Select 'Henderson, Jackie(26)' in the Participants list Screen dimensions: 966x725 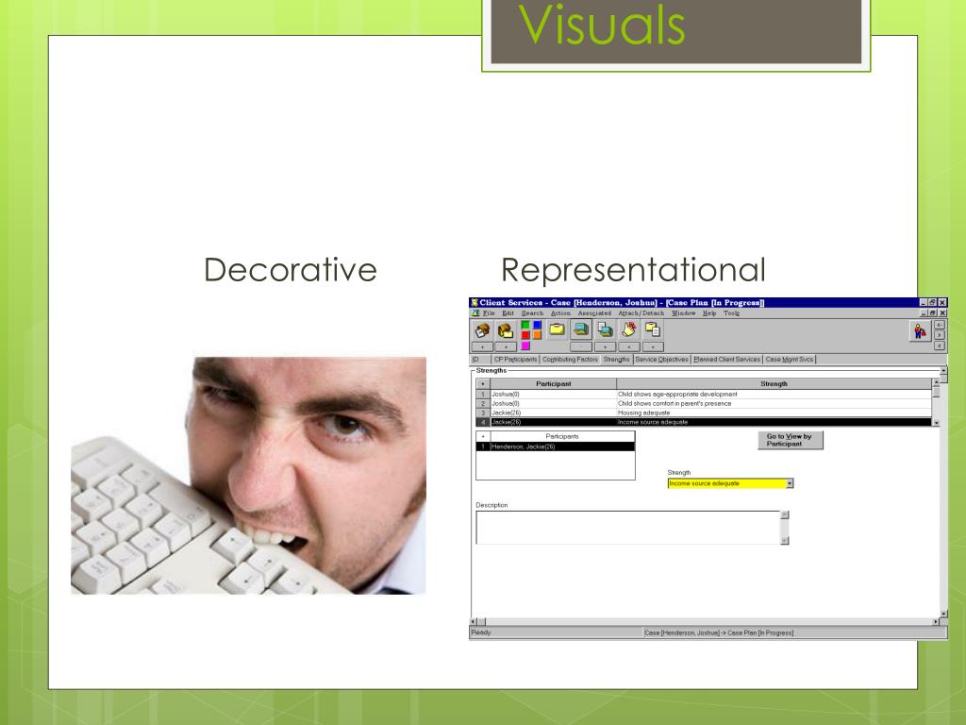(556, 447)
